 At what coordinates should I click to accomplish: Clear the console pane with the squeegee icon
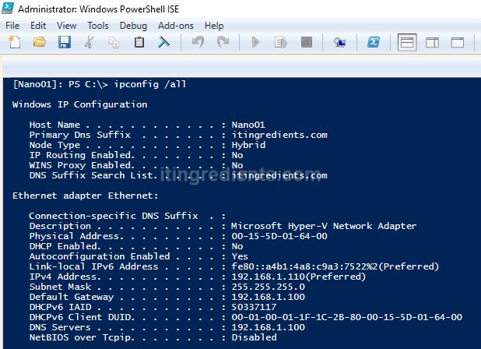(x=164, y=43)
